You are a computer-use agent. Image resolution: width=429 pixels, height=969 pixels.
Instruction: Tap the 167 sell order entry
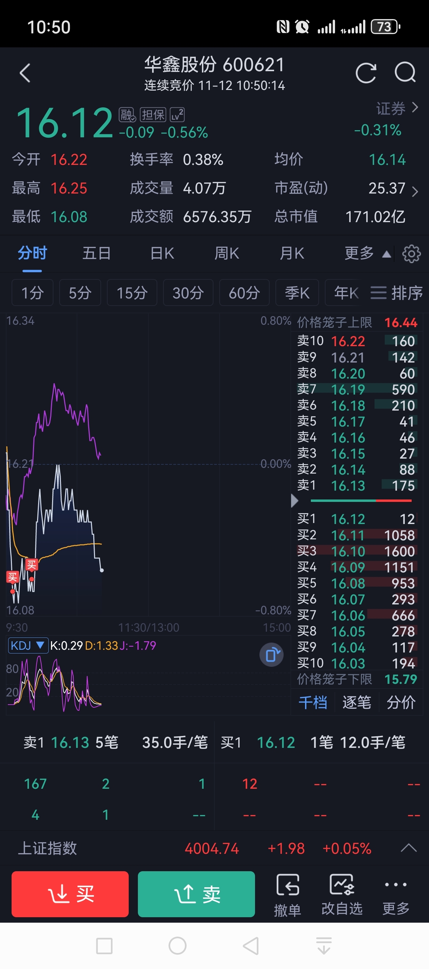click(x=35, y=784)
